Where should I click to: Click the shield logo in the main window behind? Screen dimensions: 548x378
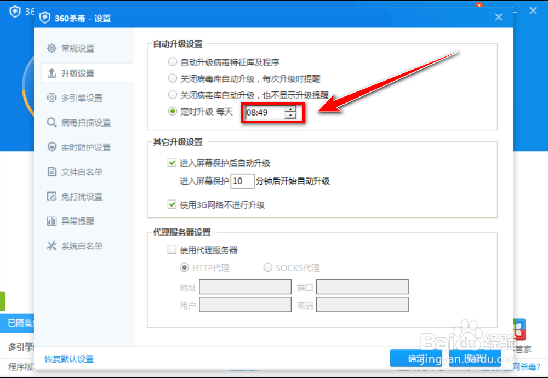click(15, 11)
